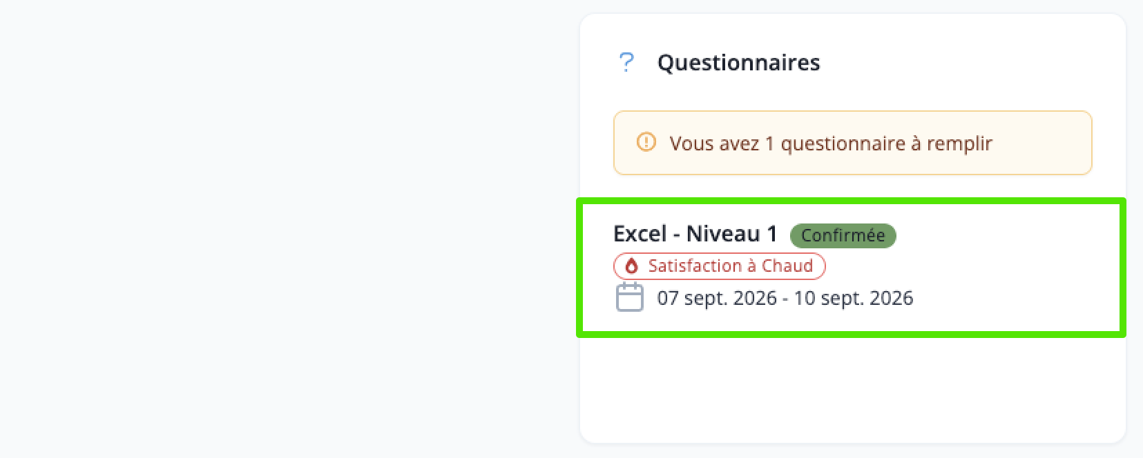1143x458 pixels.
Task: Click the Satisfaction à Chaud tag
Action: pyautogui.click(x=719, y=266)
